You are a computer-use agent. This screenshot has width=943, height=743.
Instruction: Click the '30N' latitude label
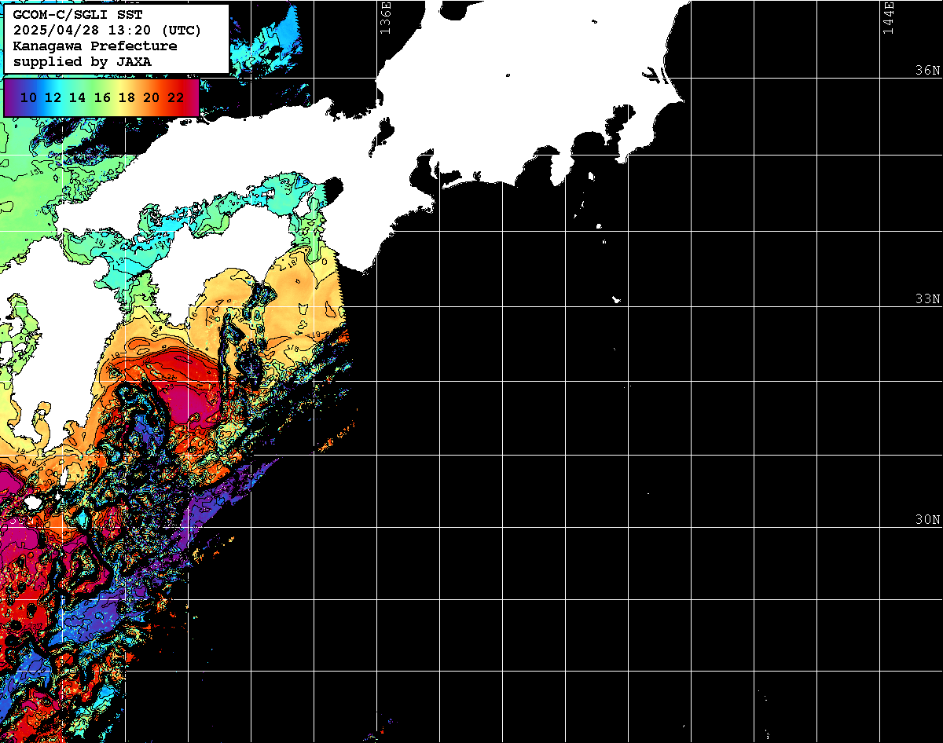(x=927, y=519)
